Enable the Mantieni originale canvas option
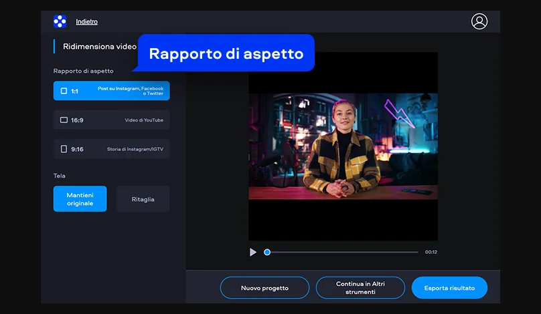 coord(80,198)
